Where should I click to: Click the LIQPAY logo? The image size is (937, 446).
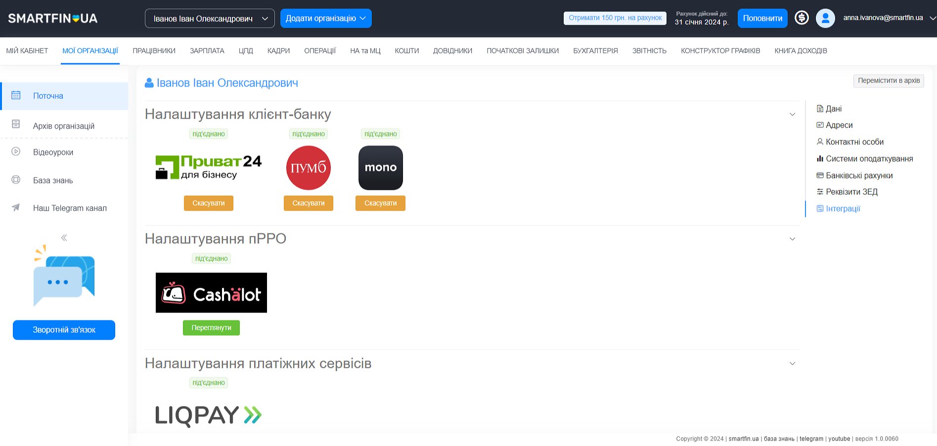[x=209, y=415]
